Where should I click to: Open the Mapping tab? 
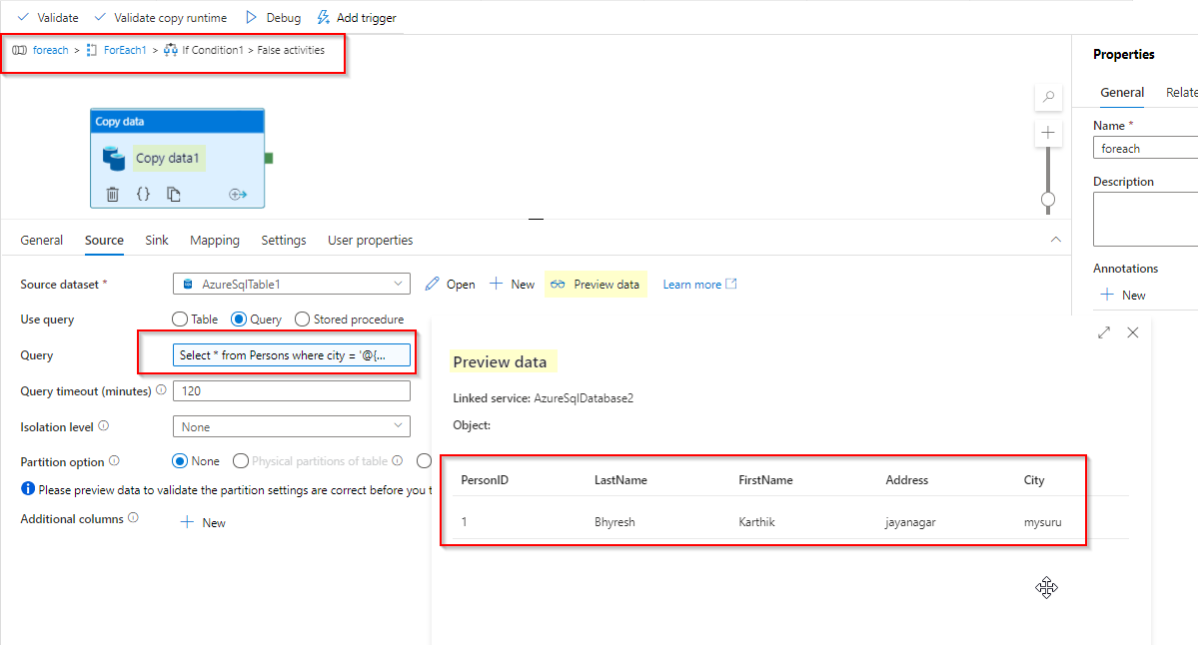click(215, 240)
